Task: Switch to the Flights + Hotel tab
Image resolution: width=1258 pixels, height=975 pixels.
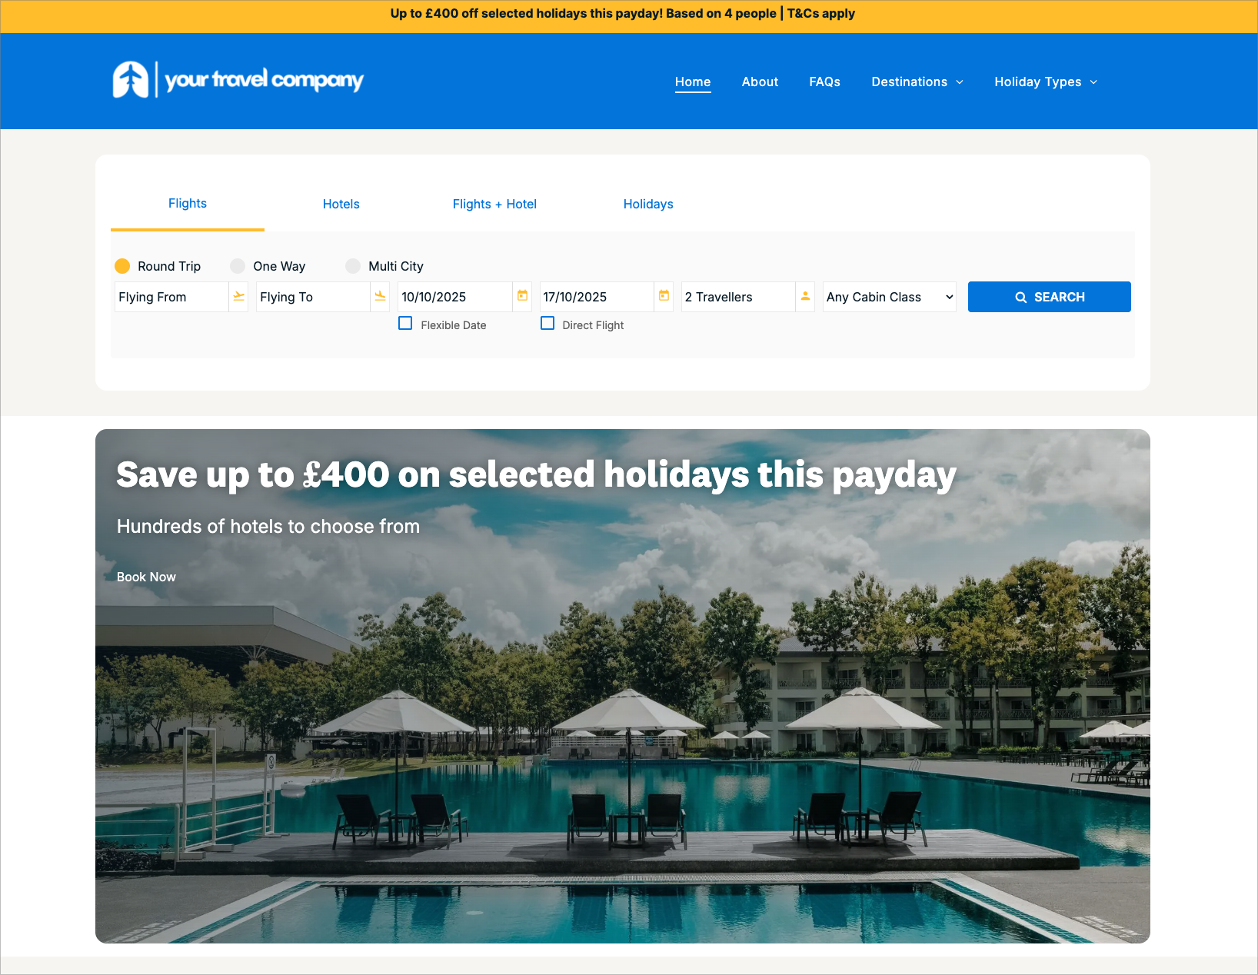Action: click(x=494, y=204)
